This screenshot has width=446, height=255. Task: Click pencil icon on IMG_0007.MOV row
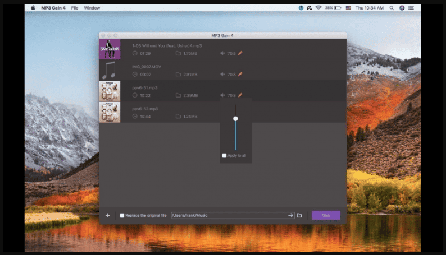240,74
